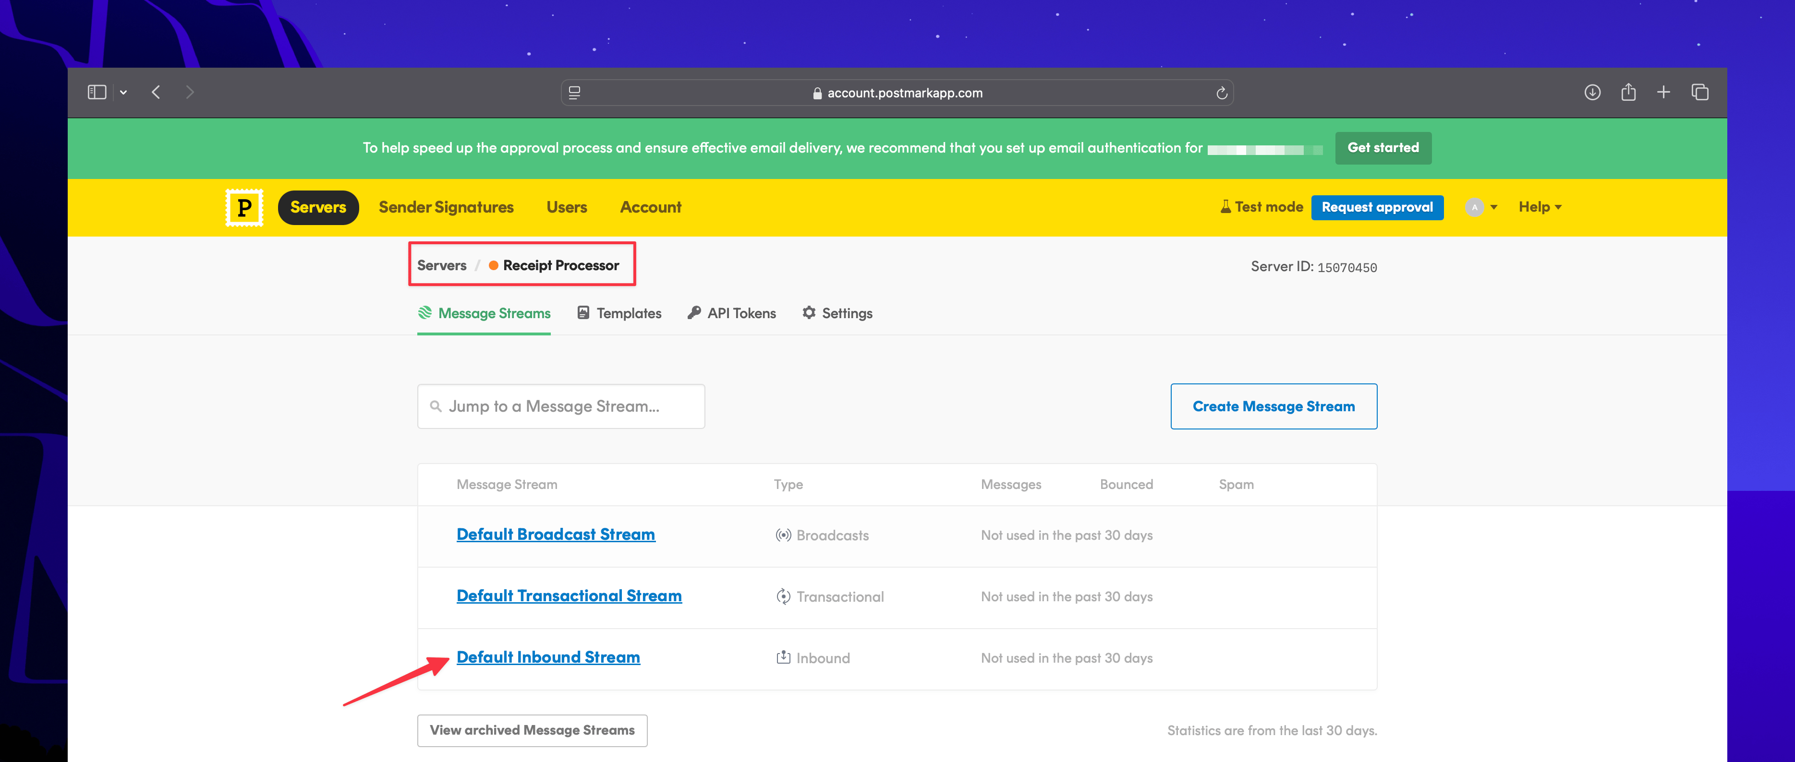This screenshot has width=1795, height=762.
Task: Click the Postmark stamp logo
Action: point(244,208)
